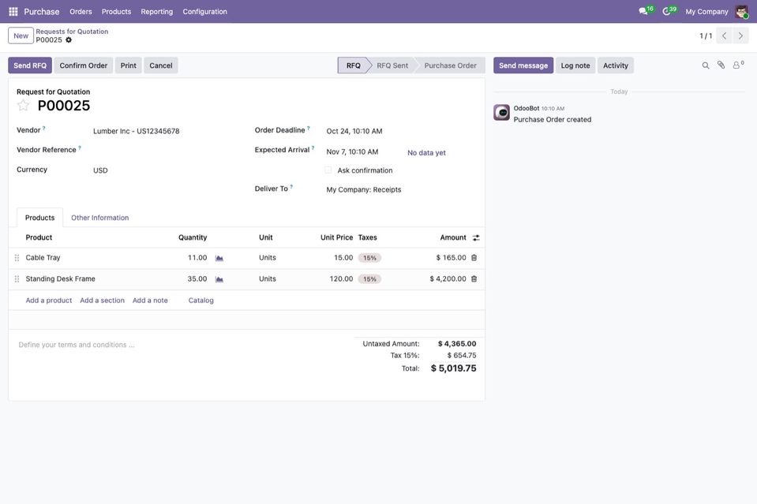
Task: Click the 15% tax tag on Cable Tray
Action: (369, 258)
